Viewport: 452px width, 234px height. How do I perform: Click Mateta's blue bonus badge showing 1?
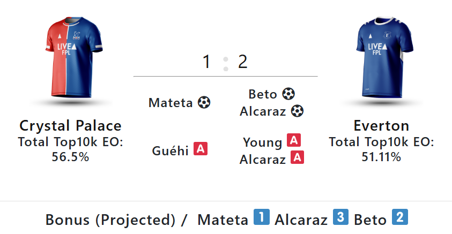[262, 217]
